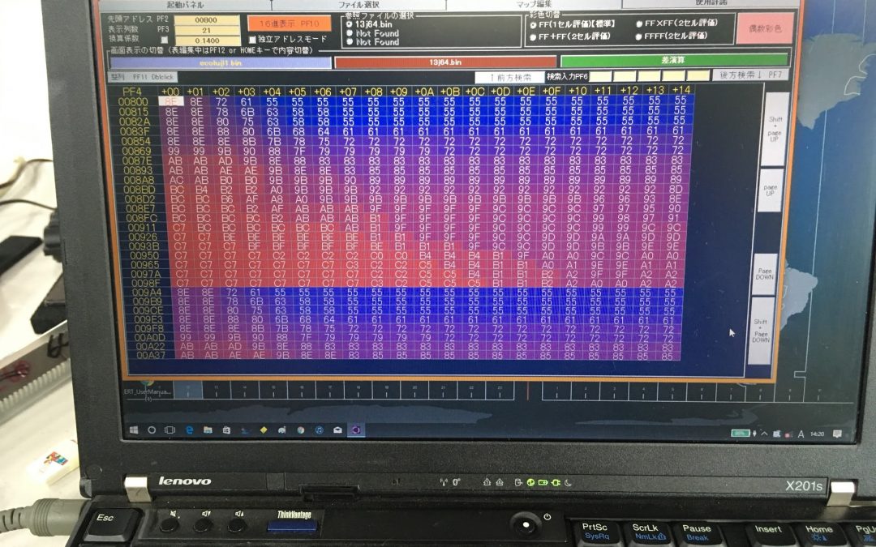This screenshot has width=876, height=547.
Task: Switch display to 13j64.bin red bar
Action: pos(445,62)
